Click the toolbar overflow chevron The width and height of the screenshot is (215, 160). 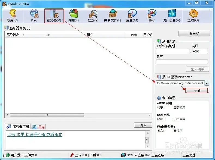click(210, 10)
